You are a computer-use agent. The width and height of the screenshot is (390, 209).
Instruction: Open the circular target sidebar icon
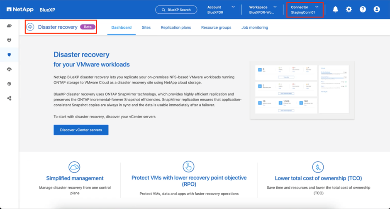click(9, 84)
